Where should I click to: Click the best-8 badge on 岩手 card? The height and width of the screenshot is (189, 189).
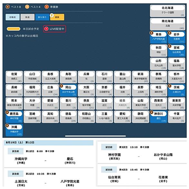pos(169,33)
